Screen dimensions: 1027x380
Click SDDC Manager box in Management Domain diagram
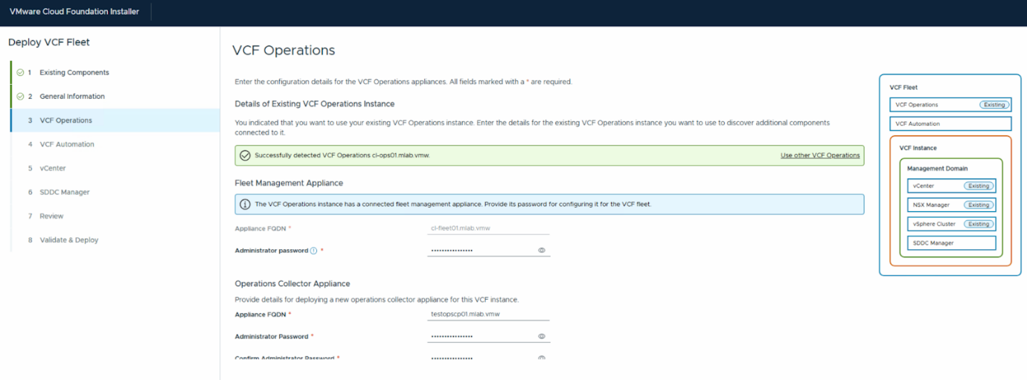(x=950, y=243)
